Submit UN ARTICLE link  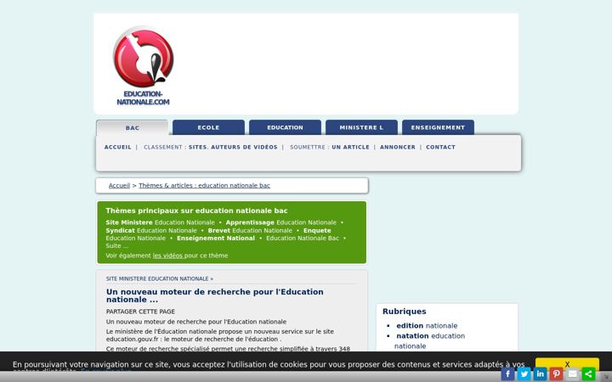coord(350,147)
